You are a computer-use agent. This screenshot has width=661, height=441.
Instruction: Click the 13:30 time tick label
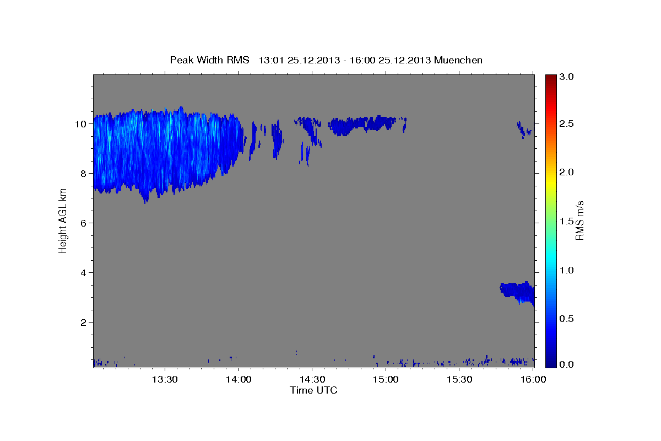point(164,379)
